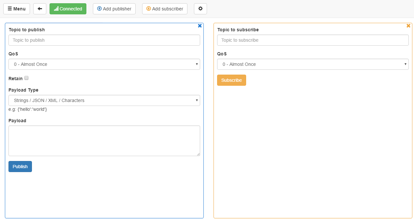Click inside the Payload text area
414x219 pixels.
point(104,141)
